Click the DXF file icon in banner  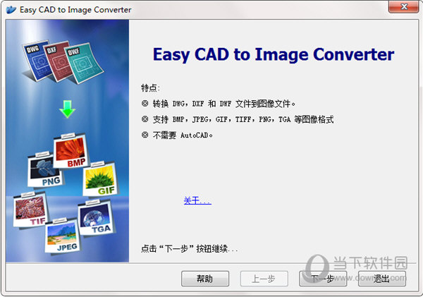[x=58, y=61]
